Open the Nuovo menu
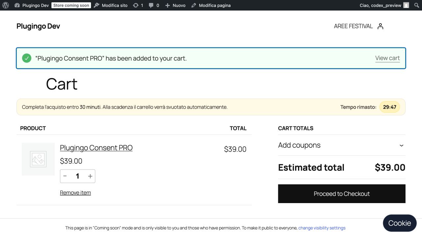The image size is (422, 237). 175,5
